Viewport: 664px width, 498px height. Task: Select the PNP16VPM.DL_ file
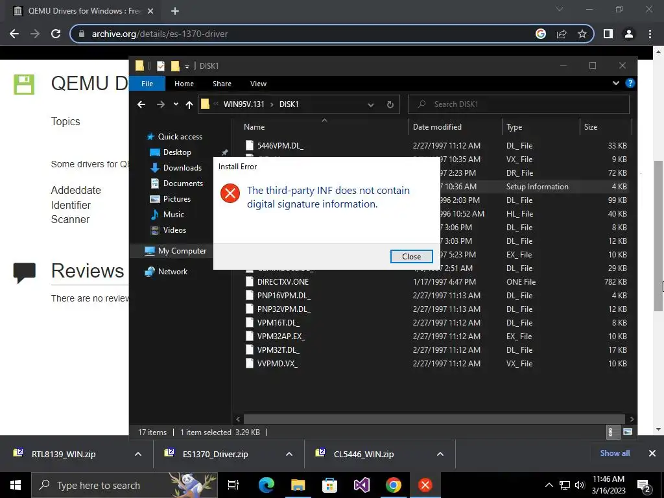pos(284,295)
